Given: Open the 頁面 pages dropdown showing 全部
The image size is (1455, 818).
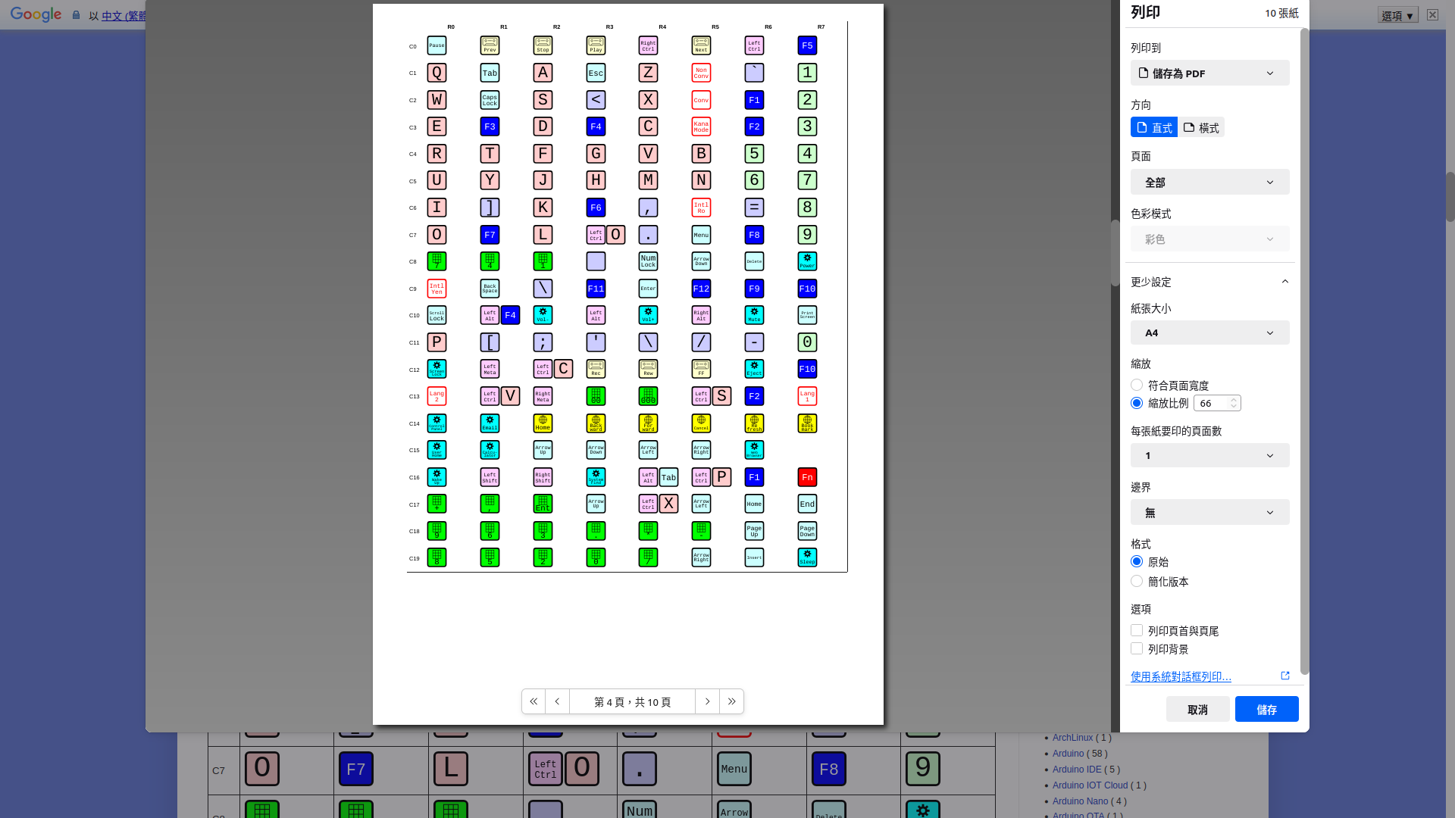Looking at the screenshot, I should click(1210, 182).
